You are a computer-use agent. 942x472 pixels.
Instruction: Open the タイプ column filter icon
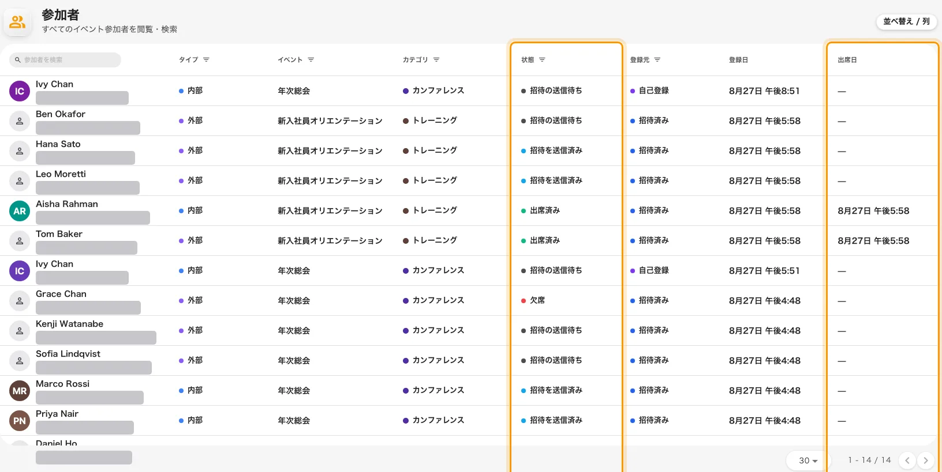(x=206, y=60)
